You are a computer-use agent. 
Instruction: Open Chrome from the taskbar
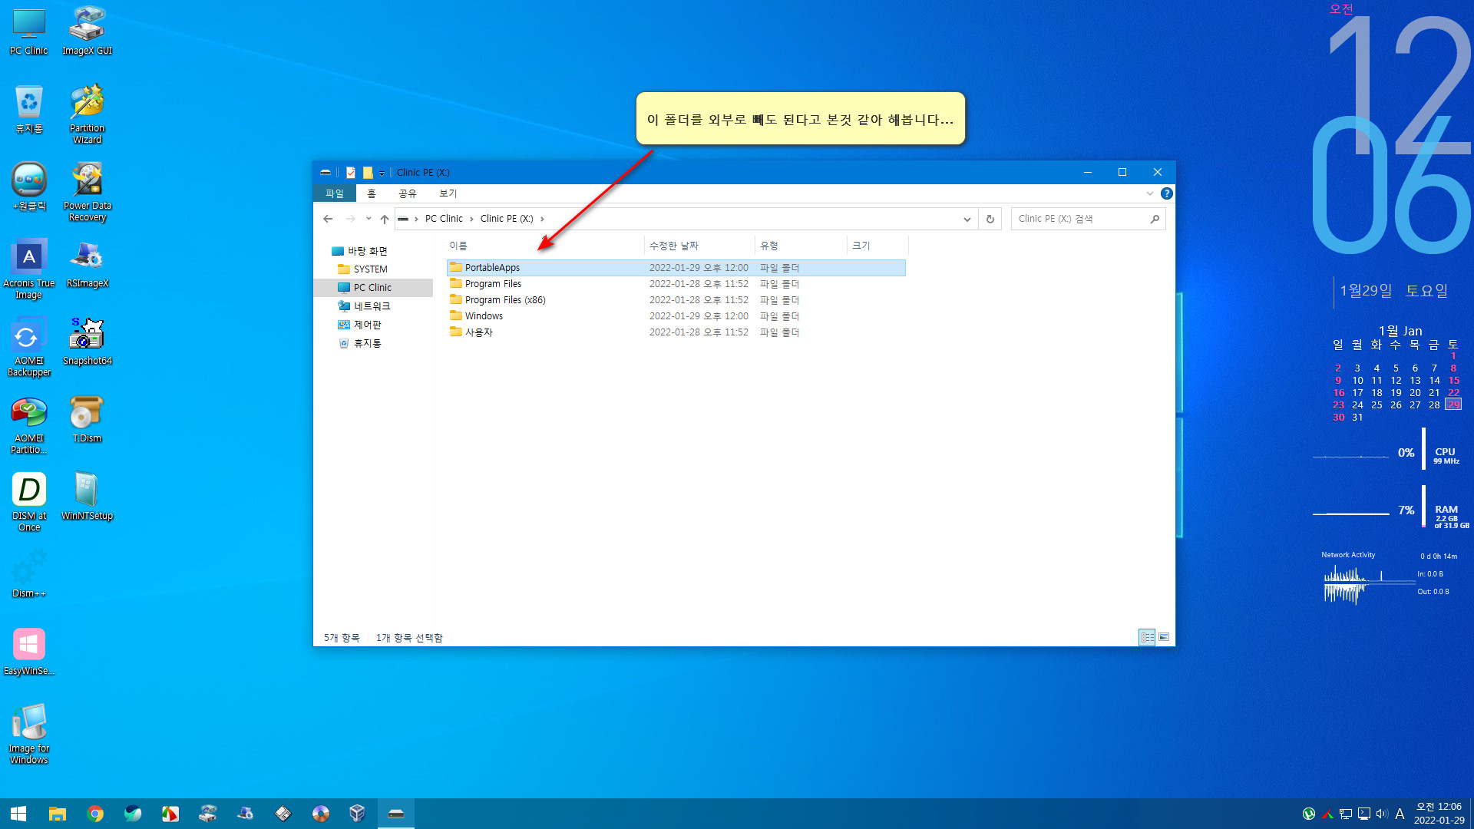95,814
